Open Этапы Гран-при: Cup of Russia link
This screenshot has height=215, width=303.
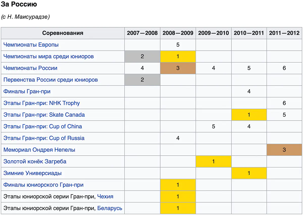pyautogui.click(x=44, y=138)
